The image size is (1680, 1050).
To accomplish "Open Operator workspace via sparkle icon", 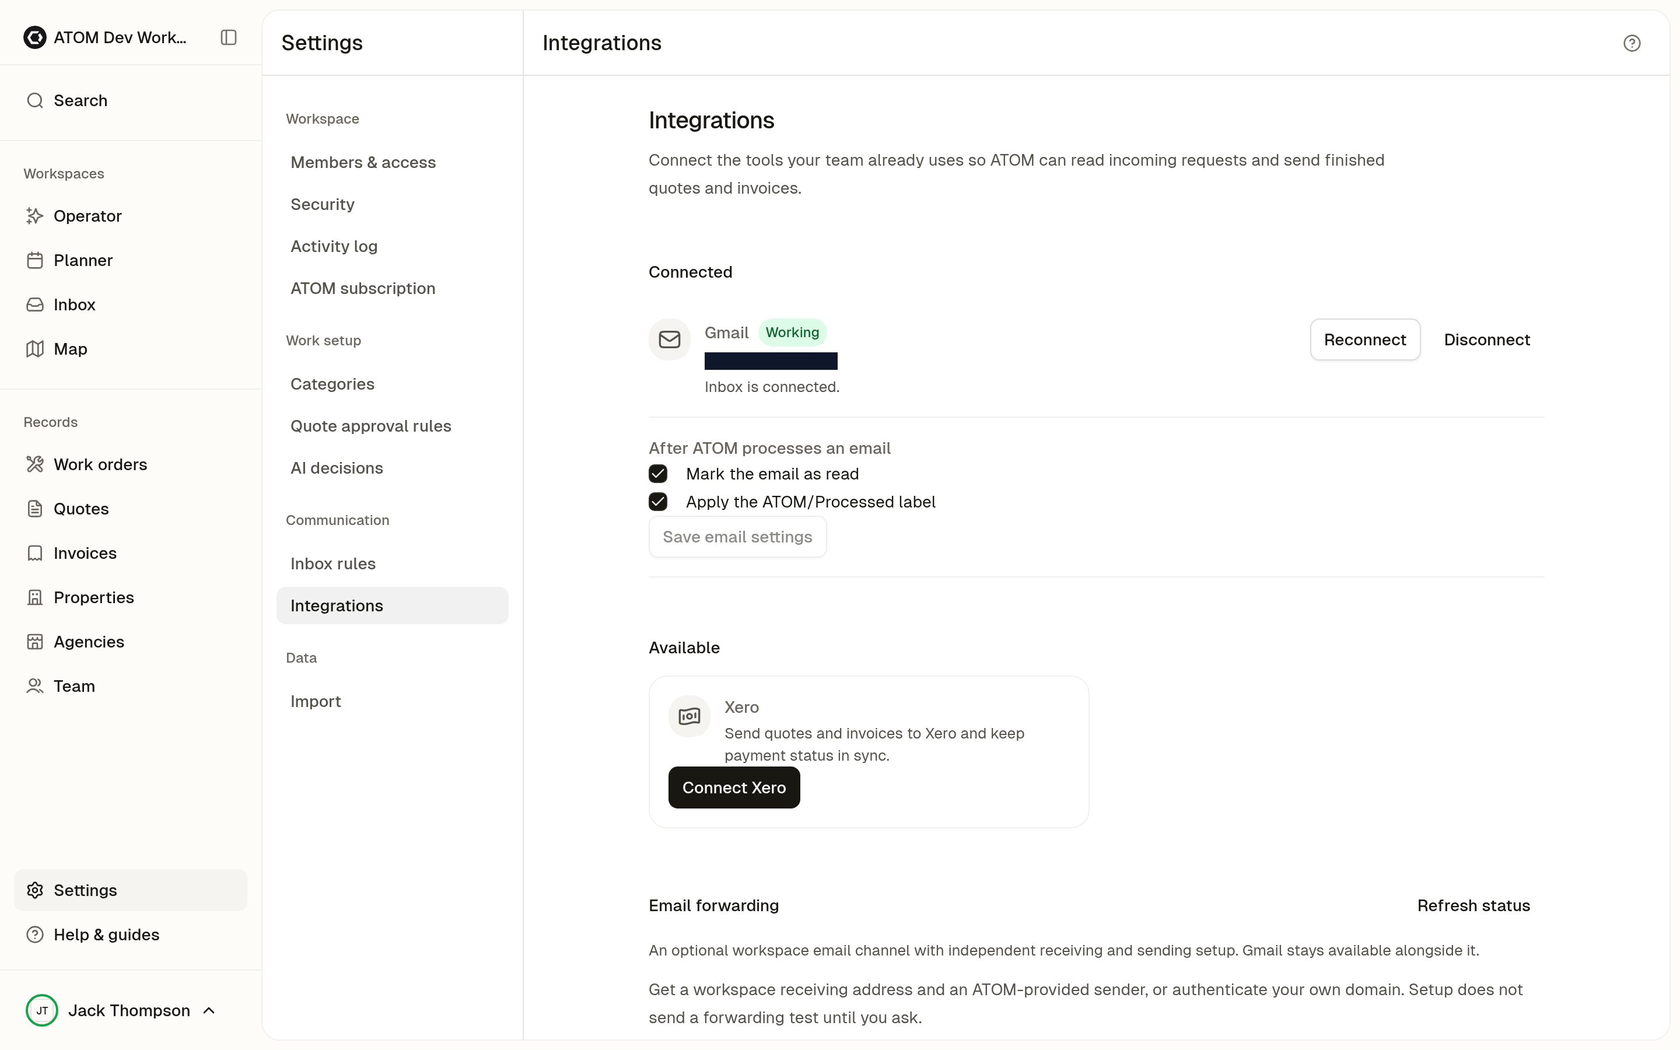I will pos(35,216).
